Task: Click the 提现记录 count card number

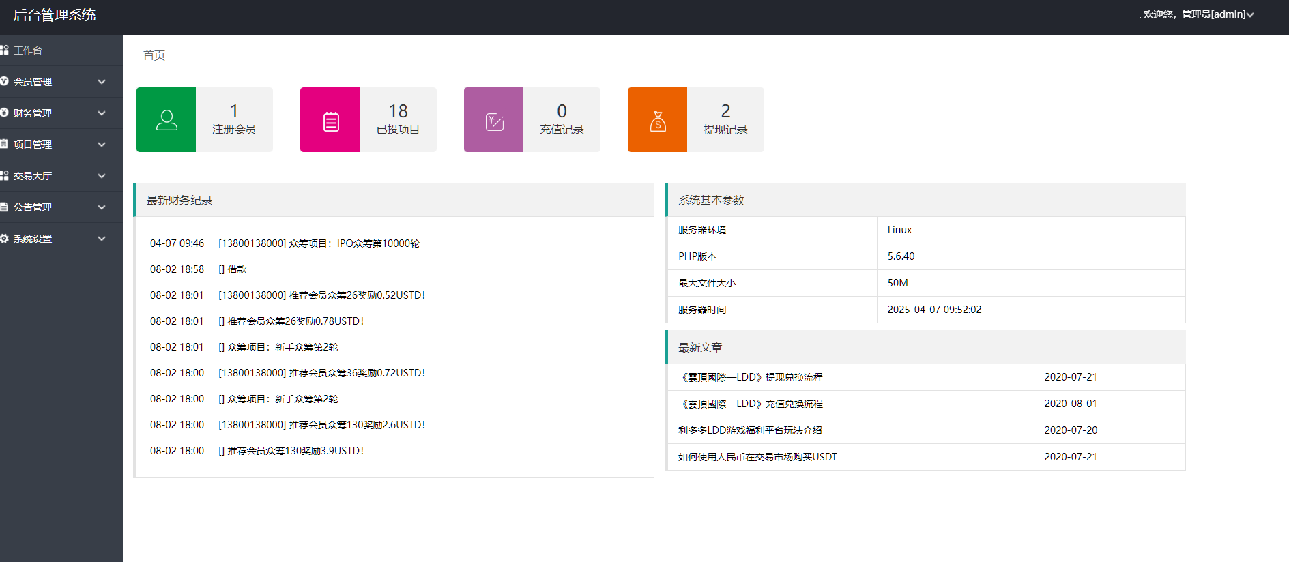Action: 725,110
